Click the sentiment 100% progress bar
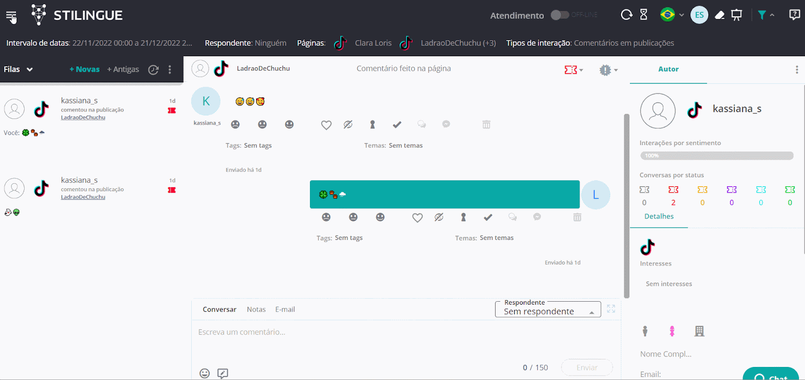The image size is (805, 380). pyautogui.click(x=716, y=156)
